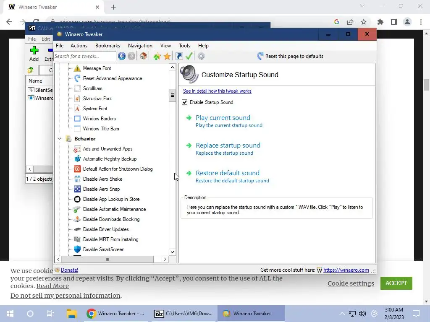The image size is (430, 322).
Task: Select Disable Aero Shake in the tree
Action: point(102,179)
